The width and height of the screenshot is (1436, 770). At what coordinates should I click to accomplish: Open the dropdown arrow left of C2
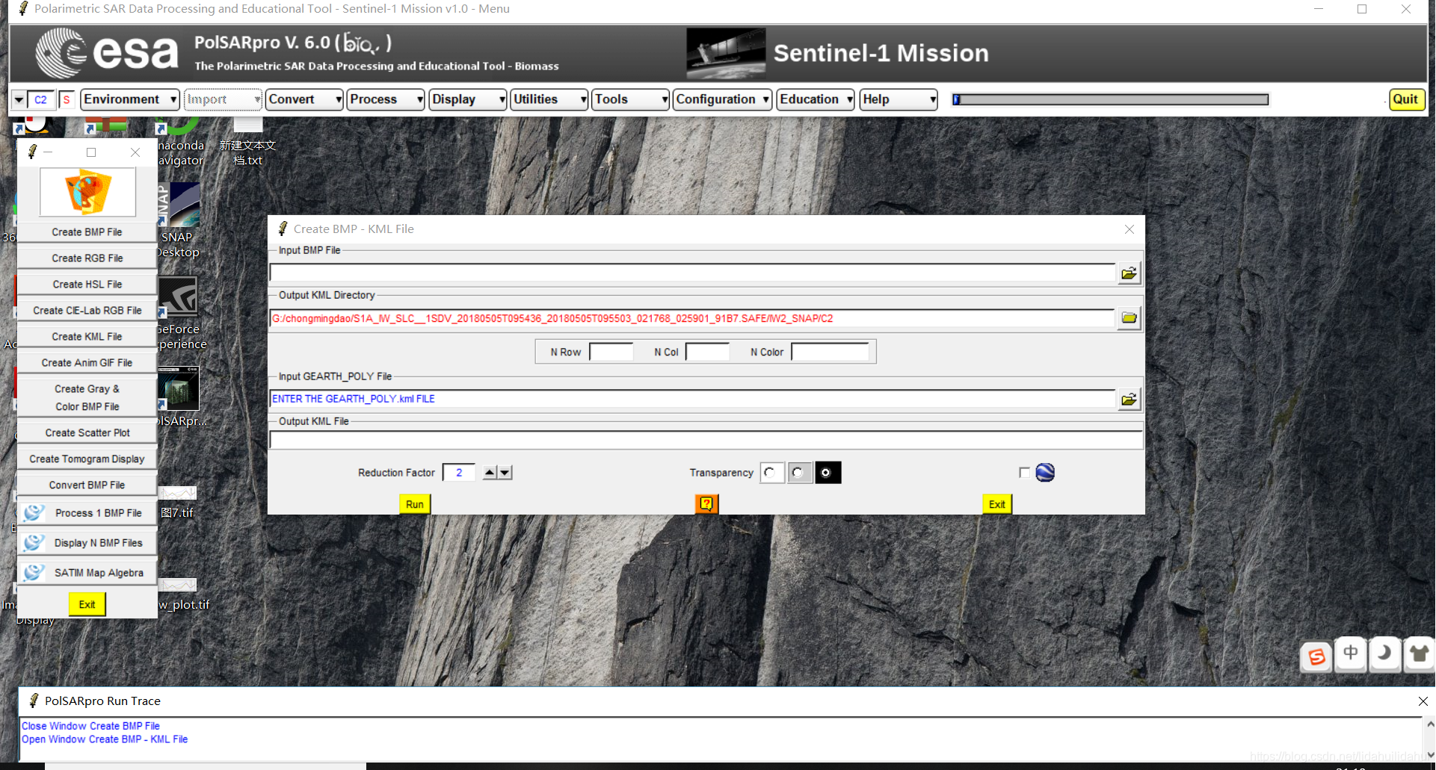(x=19, y=99)
